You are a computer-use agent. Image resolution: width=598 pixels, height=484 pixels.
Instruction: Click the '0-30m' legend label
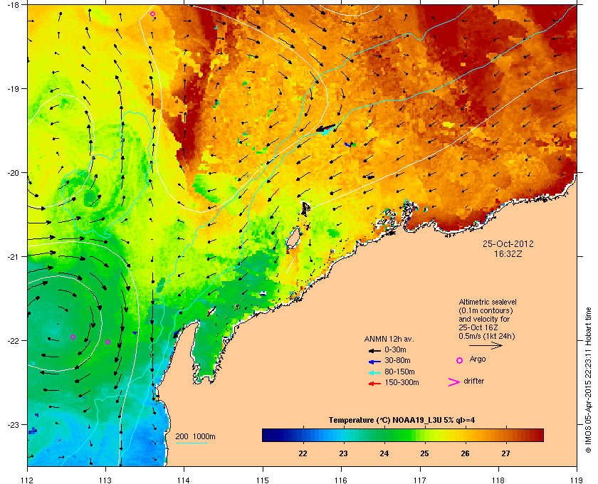pyautogui.click(x=396, y=349)
